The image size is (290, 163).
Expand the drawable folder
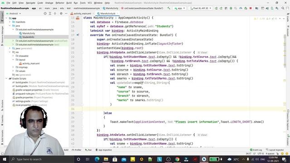13,56
